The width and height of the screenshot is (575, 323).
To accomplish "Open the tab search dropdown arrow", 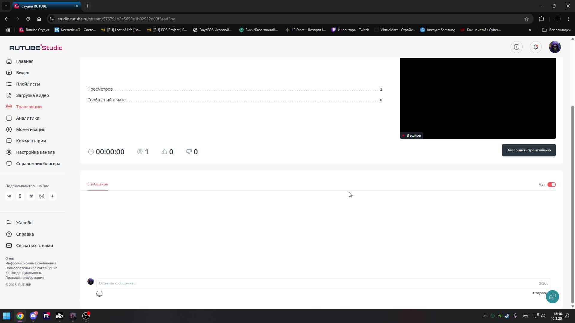I will (6, 6).
